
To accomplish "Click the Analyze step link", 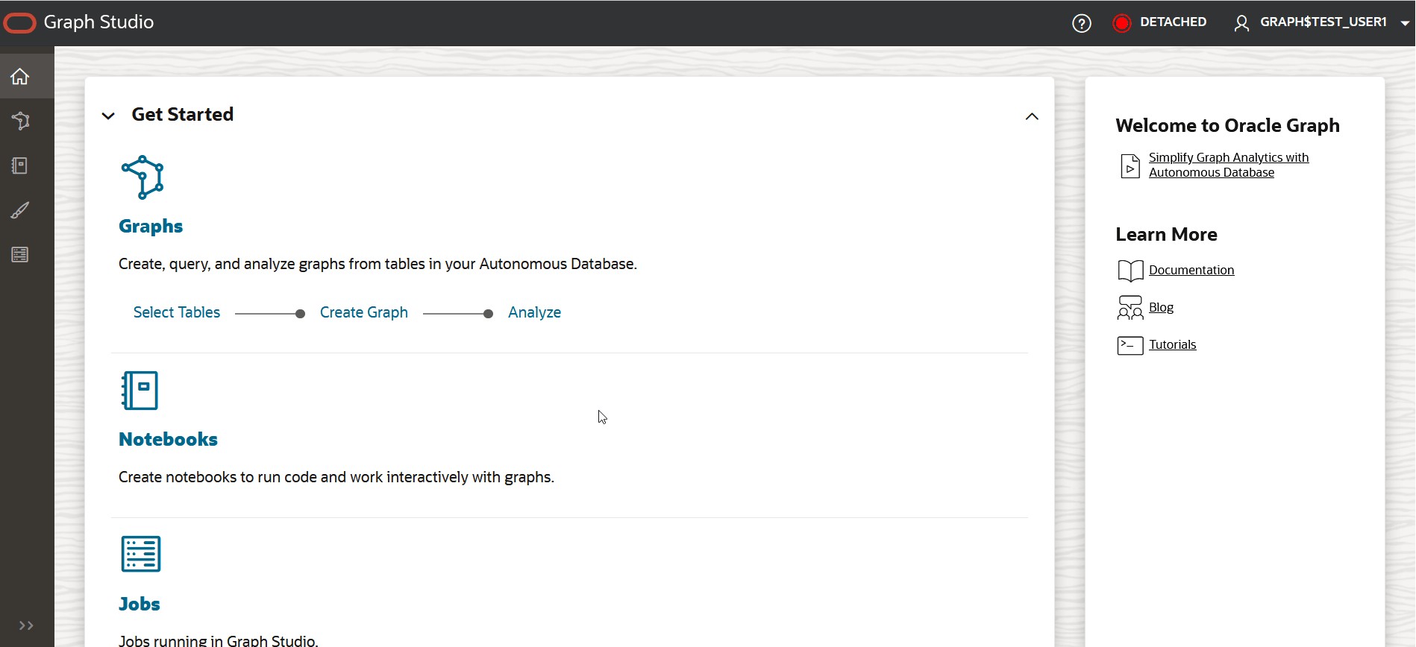I will (534, 312).
